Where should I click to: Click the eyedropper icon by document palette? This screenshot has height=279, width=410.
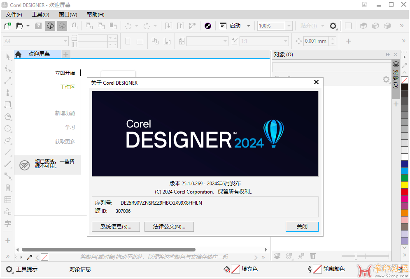(30, 257)
